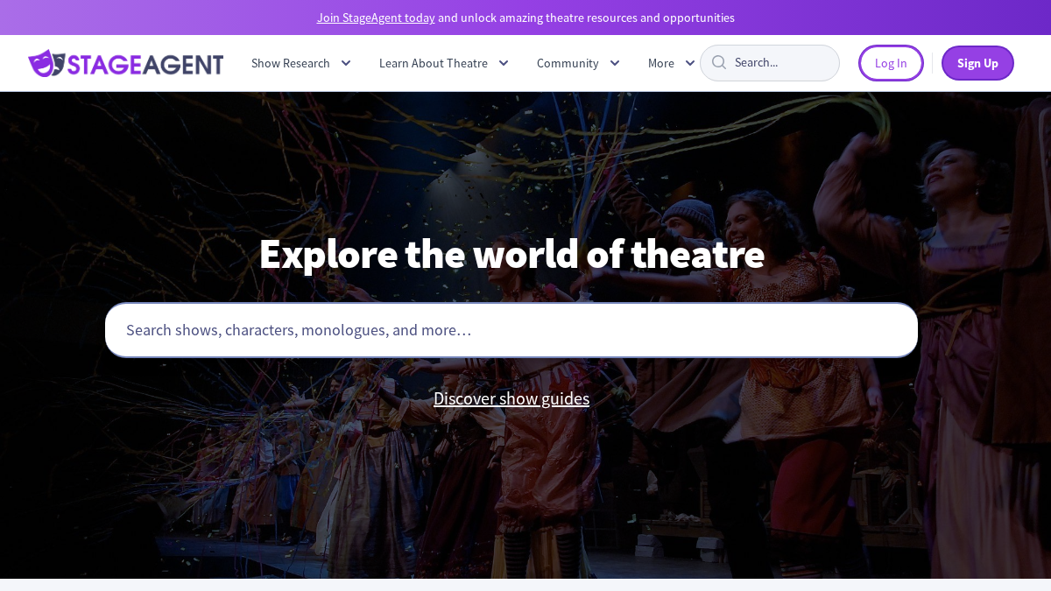This screenshot has height=591, width=1051.
Task: Focus the header Search field
Action: point(770,63)
